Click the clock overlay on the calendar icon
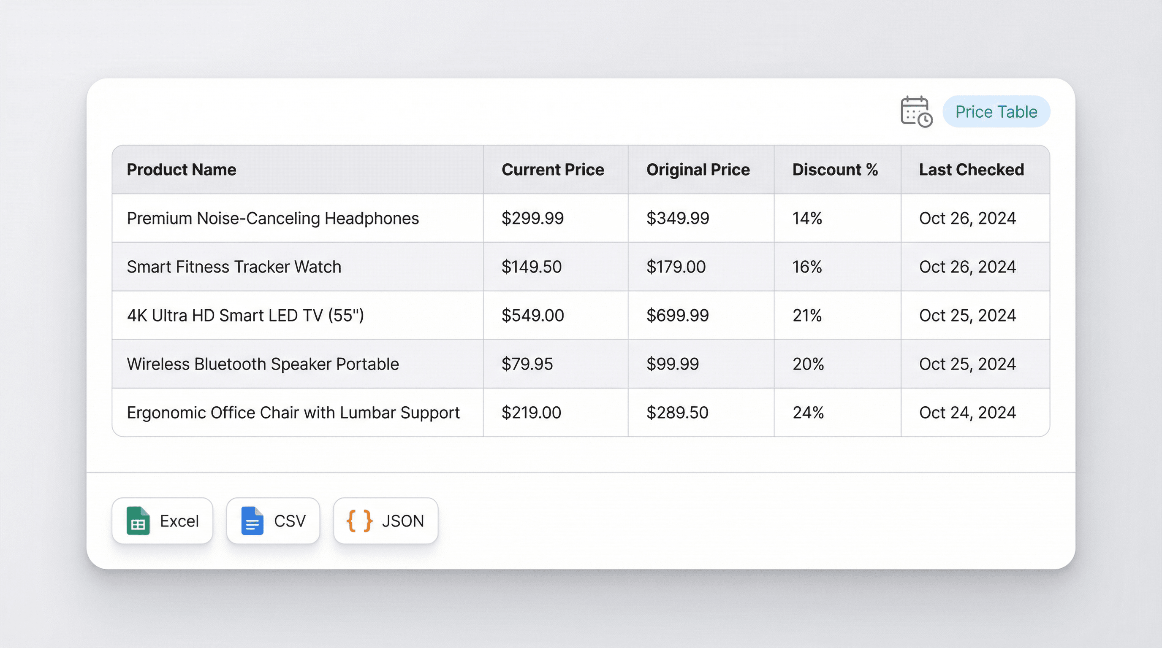The height and width of the screenshot is (648, 1162). pyautogui.click(x=925, y=121)
